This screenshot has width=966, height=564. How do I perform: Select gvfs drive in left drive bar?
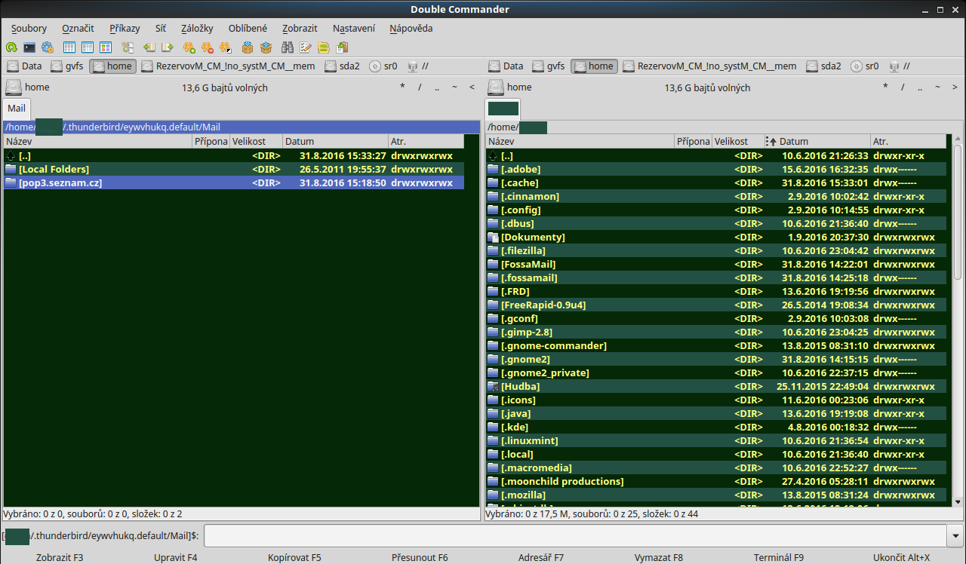(67, 66)
